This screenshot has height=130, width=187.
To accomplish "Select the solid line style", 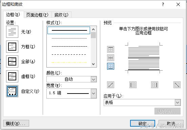I will tap(69, 30).
